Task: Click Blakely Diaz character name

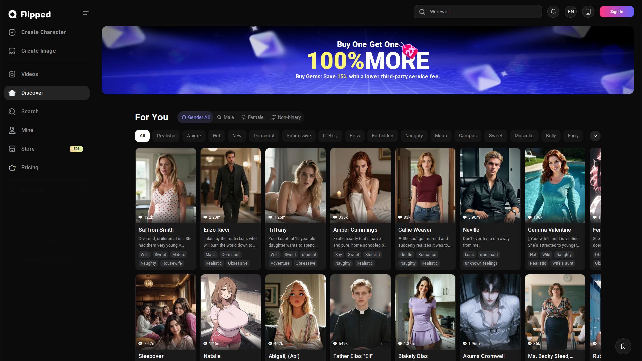Action: (x=413, y=356)
